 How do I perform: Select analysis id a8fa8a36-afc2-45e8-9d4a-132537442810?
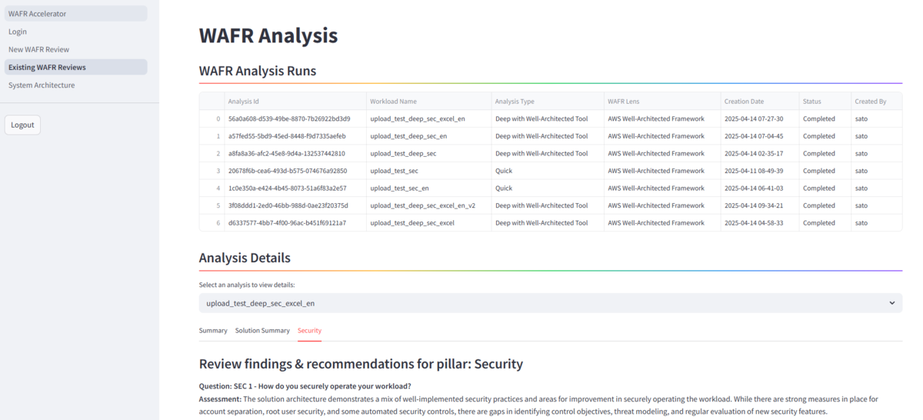pos(295,154)
